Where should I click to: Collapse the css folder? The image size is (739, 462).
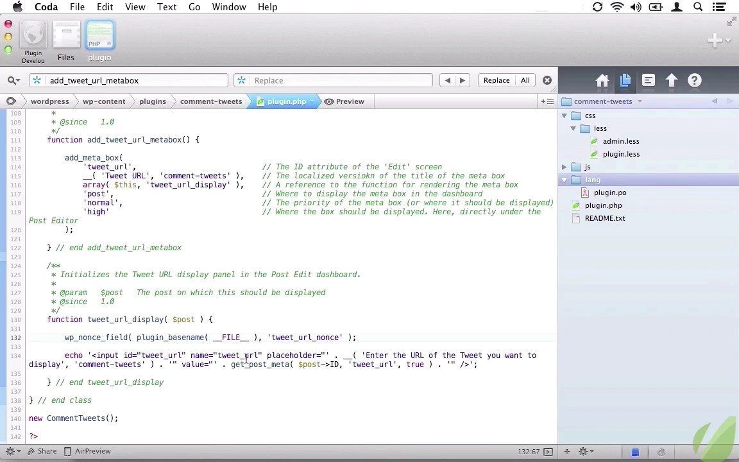564,116
